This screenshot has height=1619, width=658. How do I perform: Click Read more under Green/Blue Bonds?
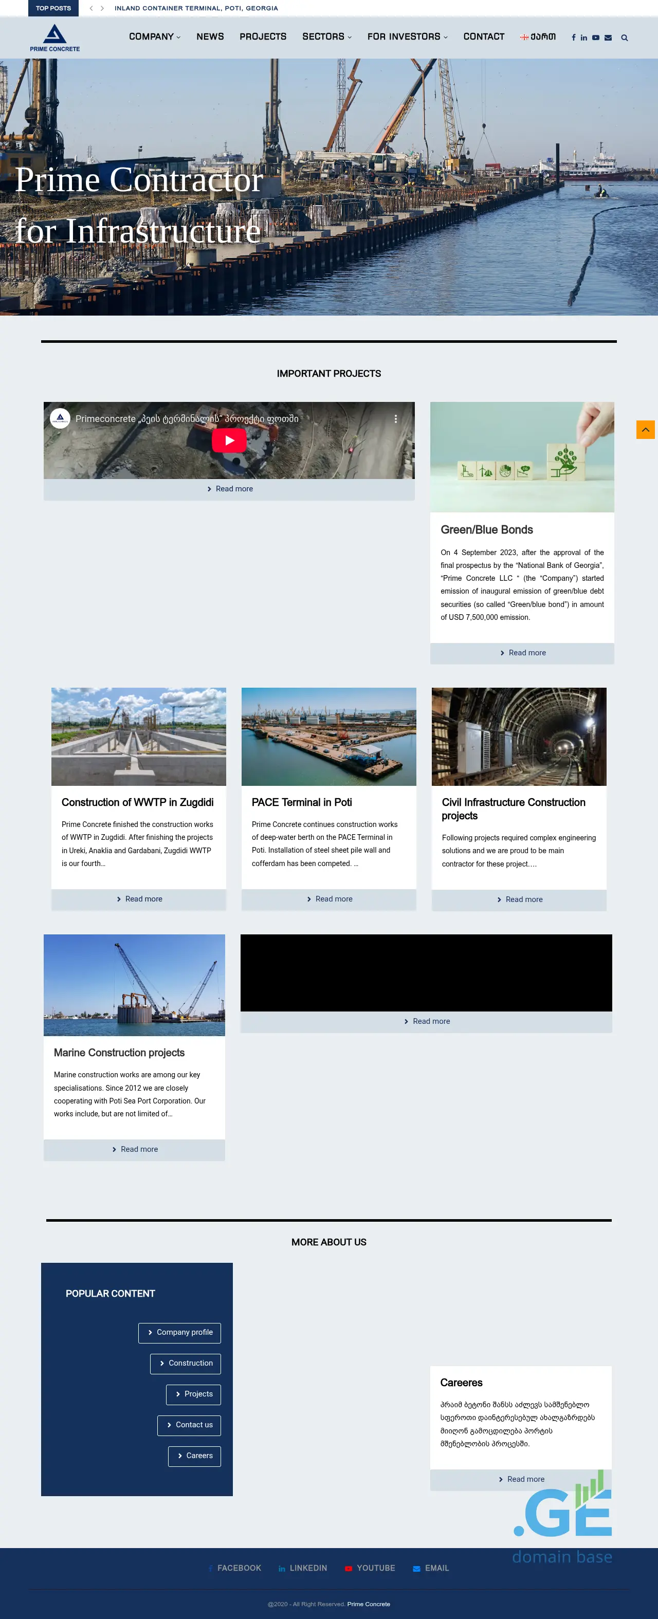(522, 653)
